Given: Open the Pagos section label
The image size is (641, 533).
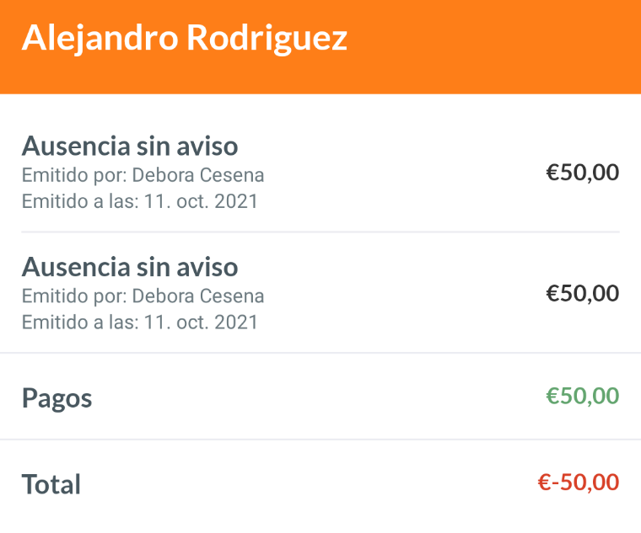Looking at the screenshot, I should pyautogui.click(x=57, y=397).
